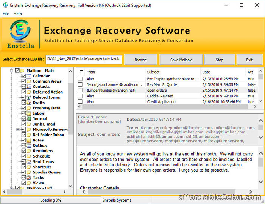Click the Sent Items folder icon
Image resolution: width=265 pixels, height=204 pixels.
29,161
